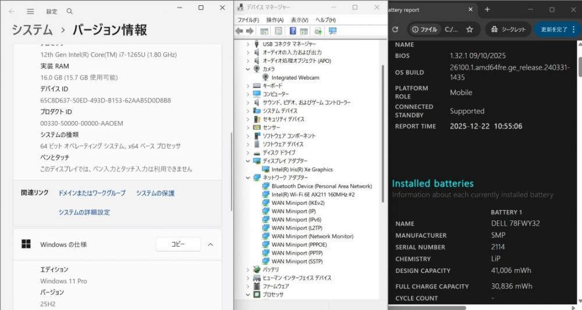Open the ドメインまたはワークグループ link
Image resolution: width=582 pixels, height=310 pixels.
(x=92, y=193)
